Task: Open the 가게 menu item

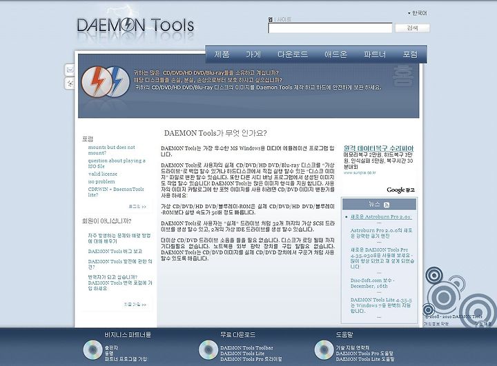Action: tap(253, 54)
